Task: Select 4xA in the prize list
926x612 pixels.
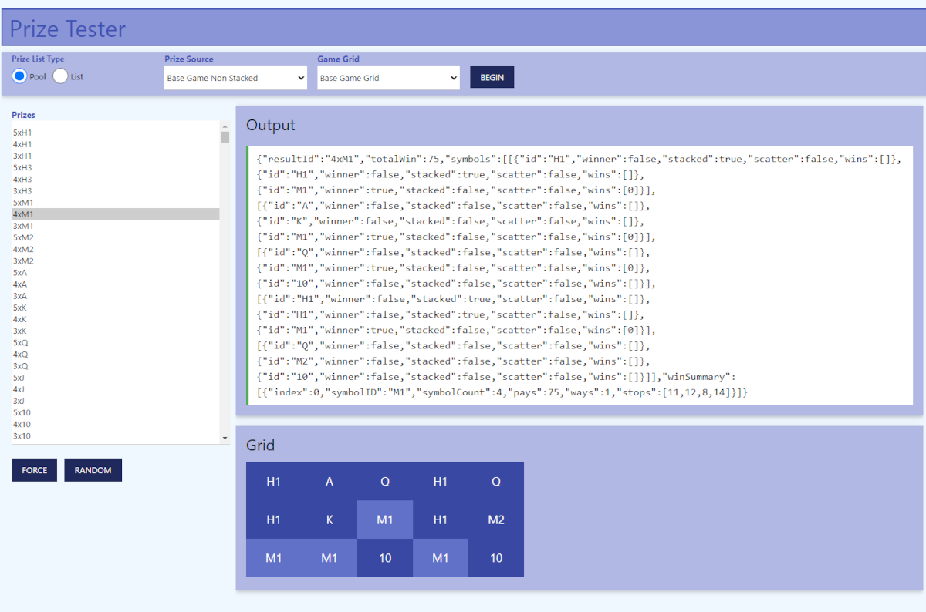Action: [21, 284]
